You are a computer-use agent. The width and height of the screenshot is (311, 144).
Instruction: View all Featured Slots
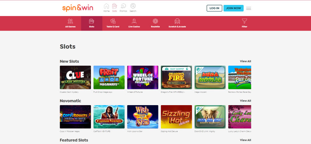tap(245, 140)
